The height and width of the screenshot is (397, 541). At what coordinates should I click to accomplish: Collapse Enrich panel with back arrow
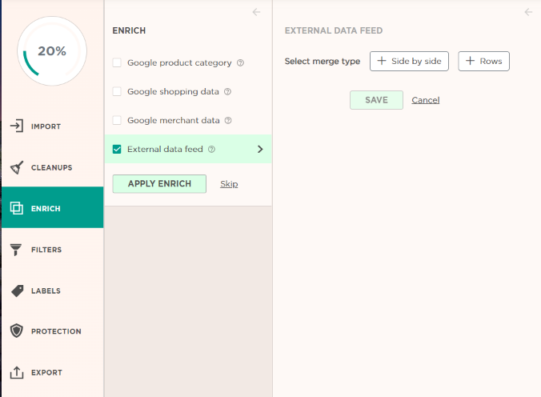pos(256,12)
